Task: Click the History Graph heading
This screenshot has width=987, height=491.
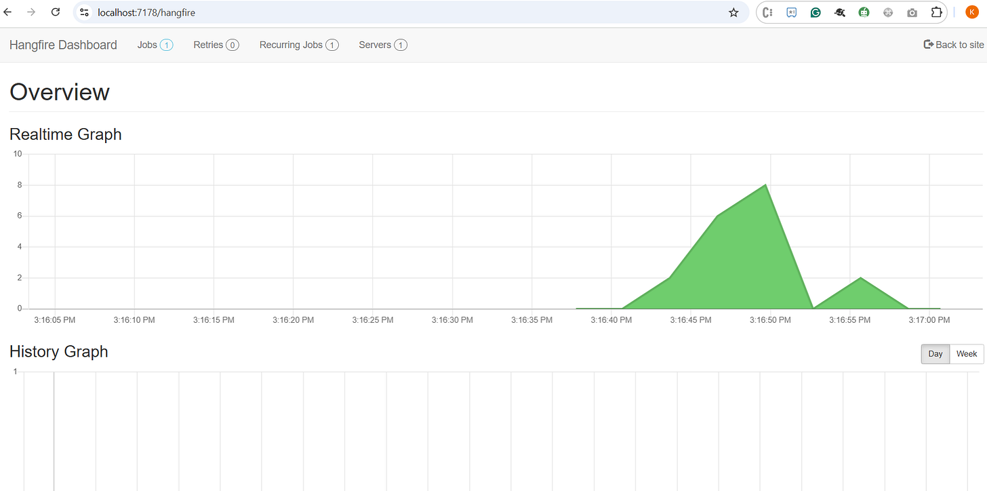Action: coord(59,351)
